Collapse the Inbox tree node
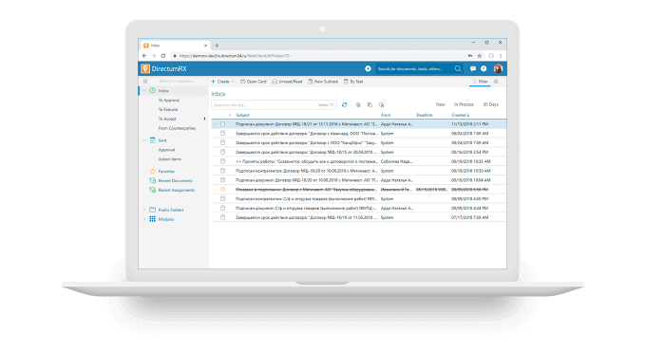Image resolution: width=646 pixels, height=351 pixels. coord(144,90)
